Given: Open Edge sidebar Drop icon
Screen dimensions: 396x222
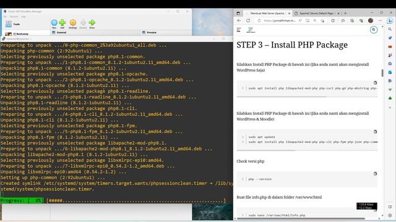Looking at the screenshot, I should (390, 81).
